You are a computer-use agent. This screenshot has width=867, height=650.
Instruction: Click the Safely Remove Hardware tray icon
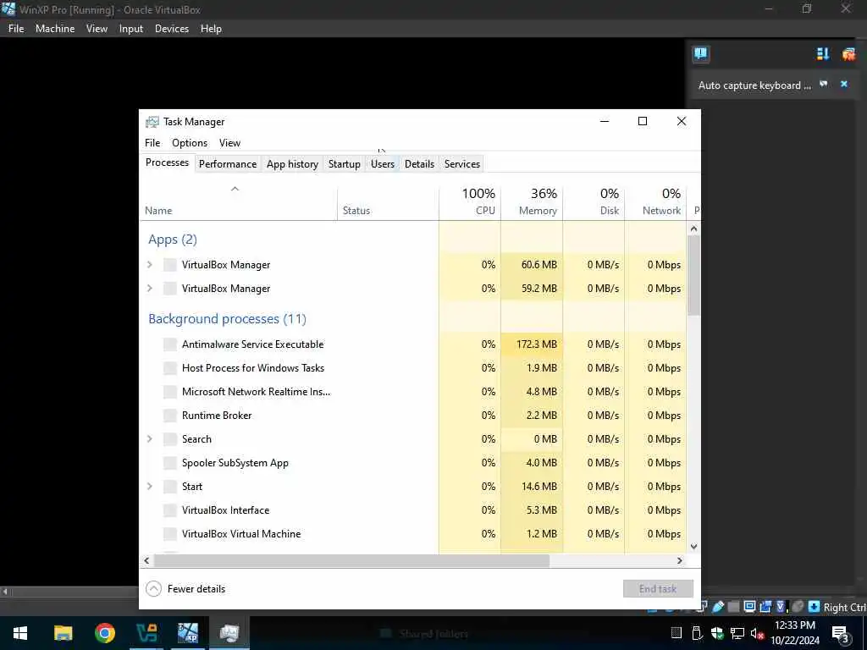[697, 633]
